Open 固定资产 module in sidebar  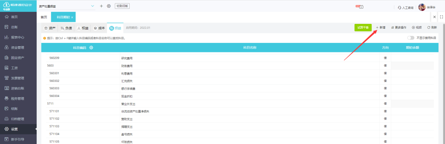(17, 58)
